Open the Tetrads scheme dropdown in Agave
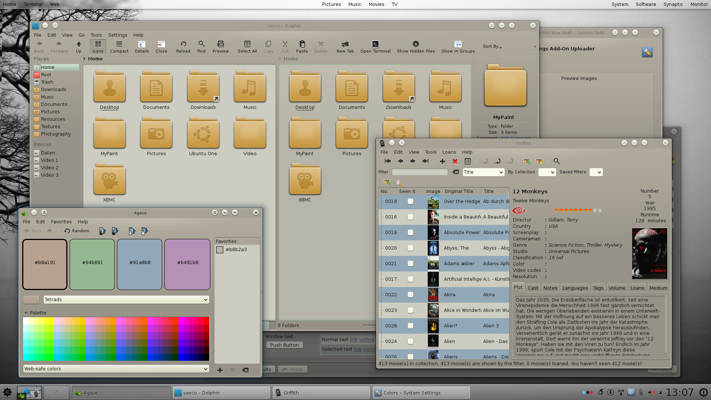The width and height of the screenshot is (711, 400). coord(126,300)
